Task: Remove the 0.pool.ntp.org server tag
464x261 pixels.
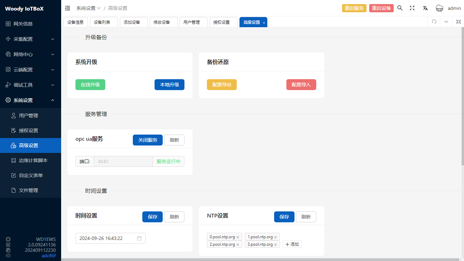Action: (x=238, y=237)
